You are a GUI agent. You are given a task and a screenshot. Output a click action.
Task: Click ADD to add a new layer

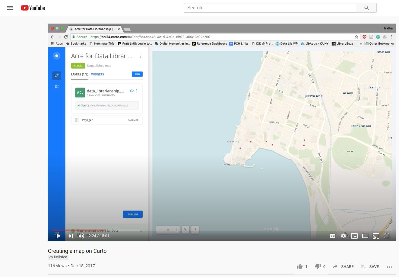coord(137,74)
